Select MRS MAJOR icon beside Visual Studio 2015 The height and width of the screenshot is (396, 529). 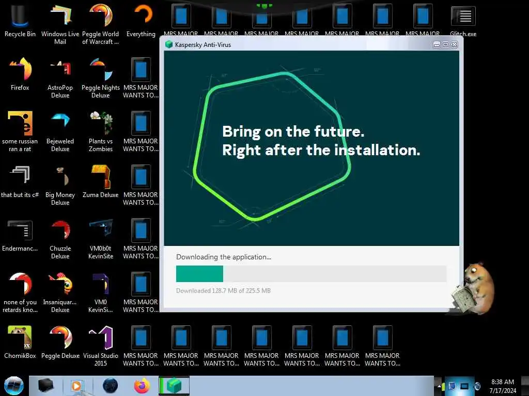141,346
